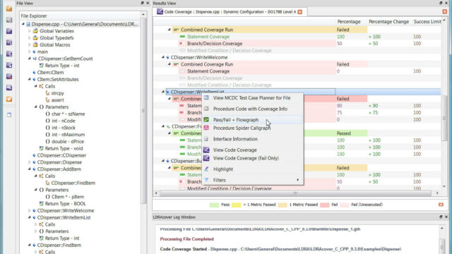Click the Highlight pen icon
Screen dimensions: 452x254
pyautogui.click(x=206, y=169)
